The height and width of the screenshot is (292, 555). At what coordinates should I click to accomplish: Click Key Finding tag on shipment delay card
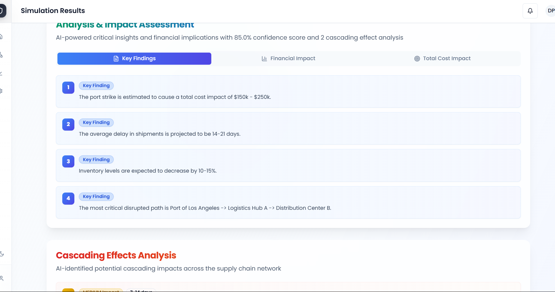[x=96, y=122]
